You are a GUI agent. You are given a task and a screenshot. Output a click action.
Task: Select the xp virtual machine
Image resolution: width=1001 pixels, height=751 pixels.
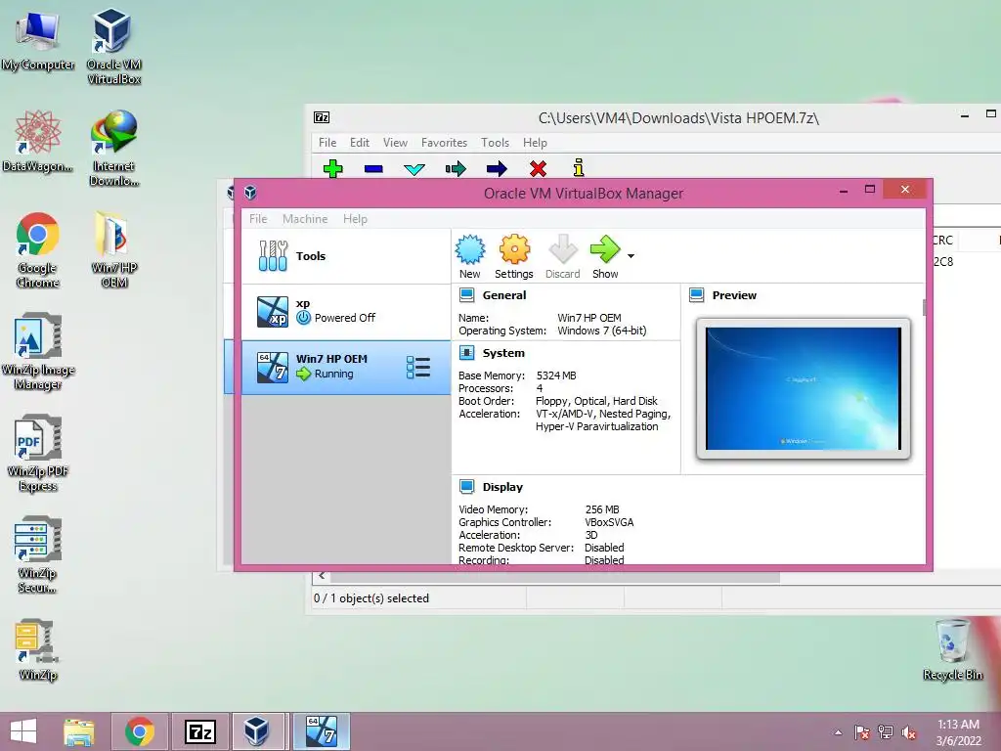click(x=345, y=312)
